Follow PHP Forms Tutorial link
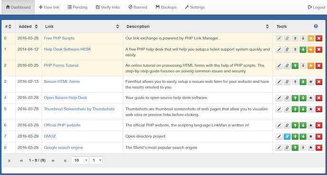This screenshot has width=327, height=175. (61, 65)
